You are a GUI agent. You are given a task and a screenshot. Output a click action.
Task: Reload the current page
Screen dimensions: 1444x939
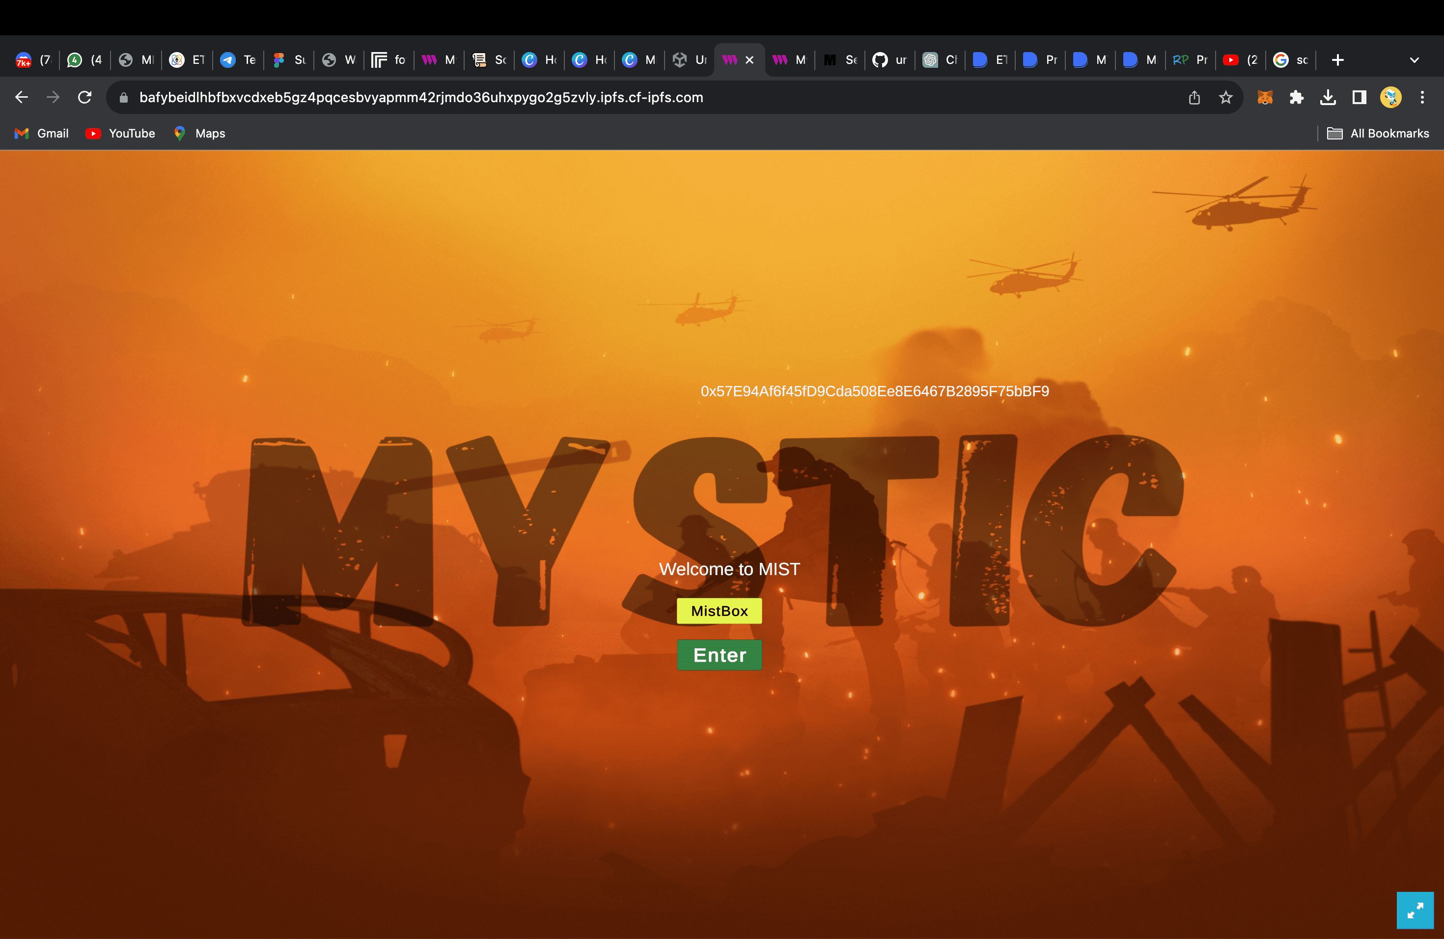85,97
